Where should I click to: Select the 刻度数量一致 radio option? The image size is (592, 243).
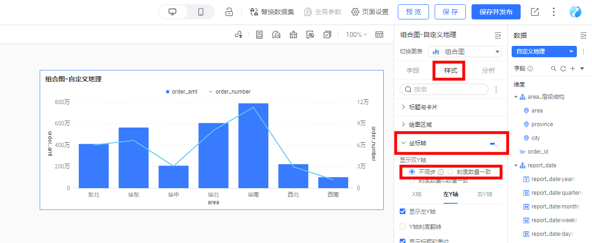[450, 172]
